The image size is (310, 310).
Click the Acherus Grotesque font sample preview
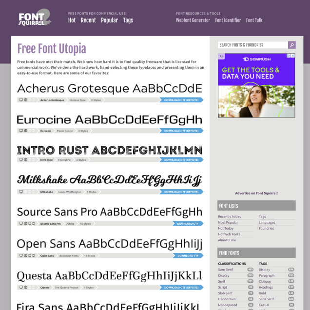coord(110,88)
